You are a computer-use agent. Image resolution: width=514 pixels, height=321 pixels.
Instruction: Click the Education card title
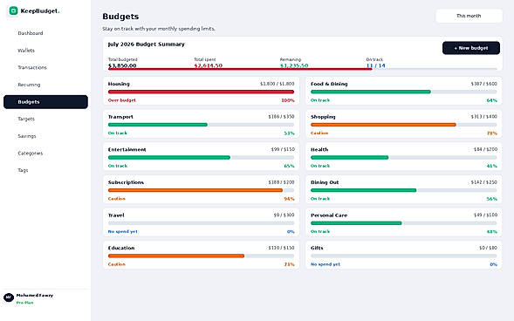(x=121, y=248)
